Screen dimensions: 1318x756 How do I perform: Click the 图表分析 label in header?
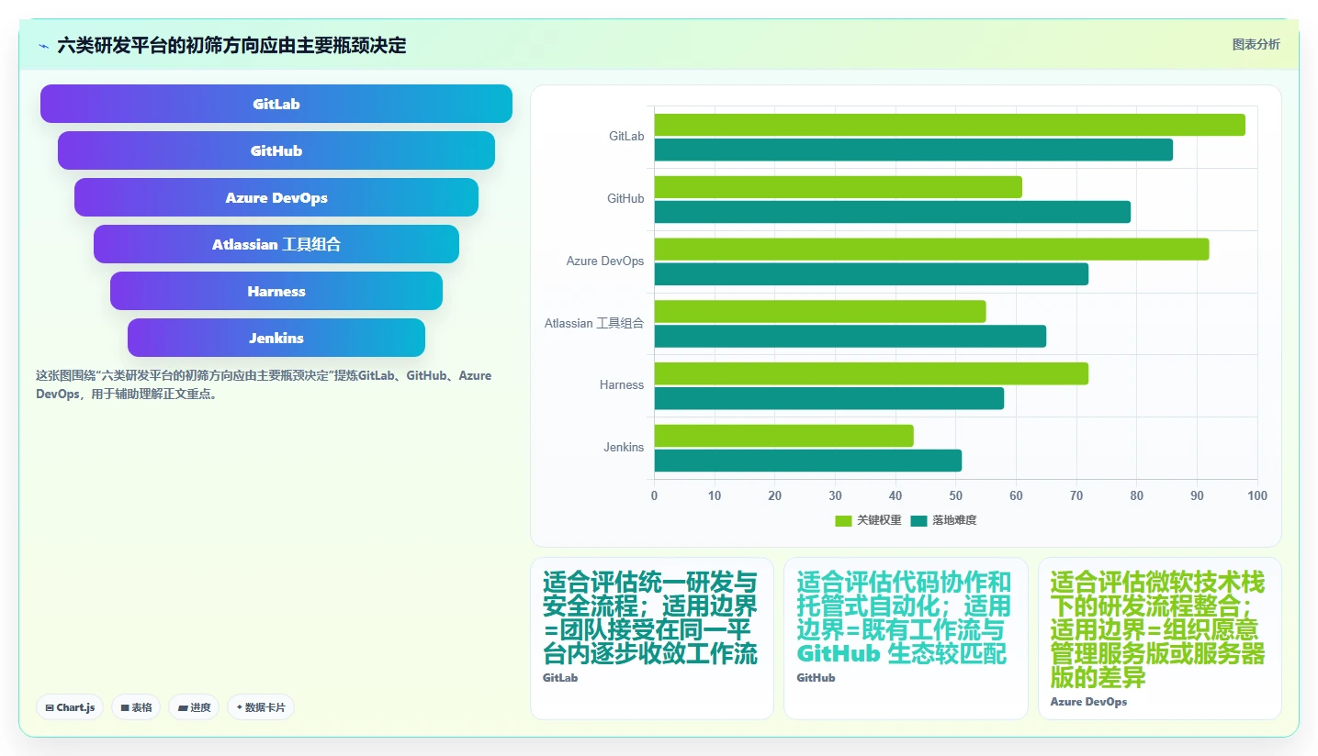coord(1256,44)
